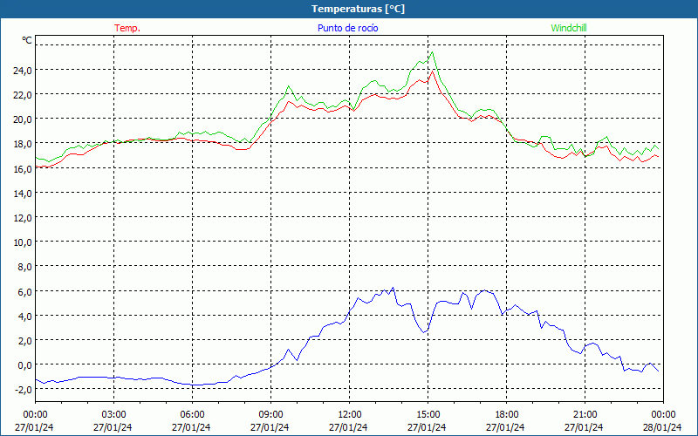Click the 12:00 time label on x-axis
698x436 pixels.
click(x=350, y=415)
